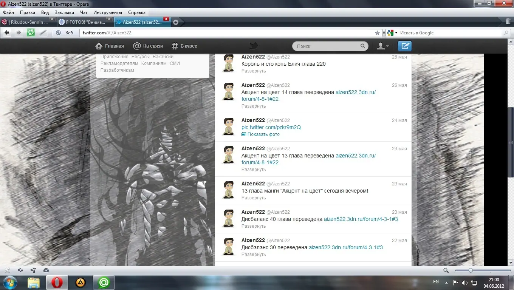The image size is (514, 290).
Task: Bookmark the page with the star icon
Action: point(377,33)
